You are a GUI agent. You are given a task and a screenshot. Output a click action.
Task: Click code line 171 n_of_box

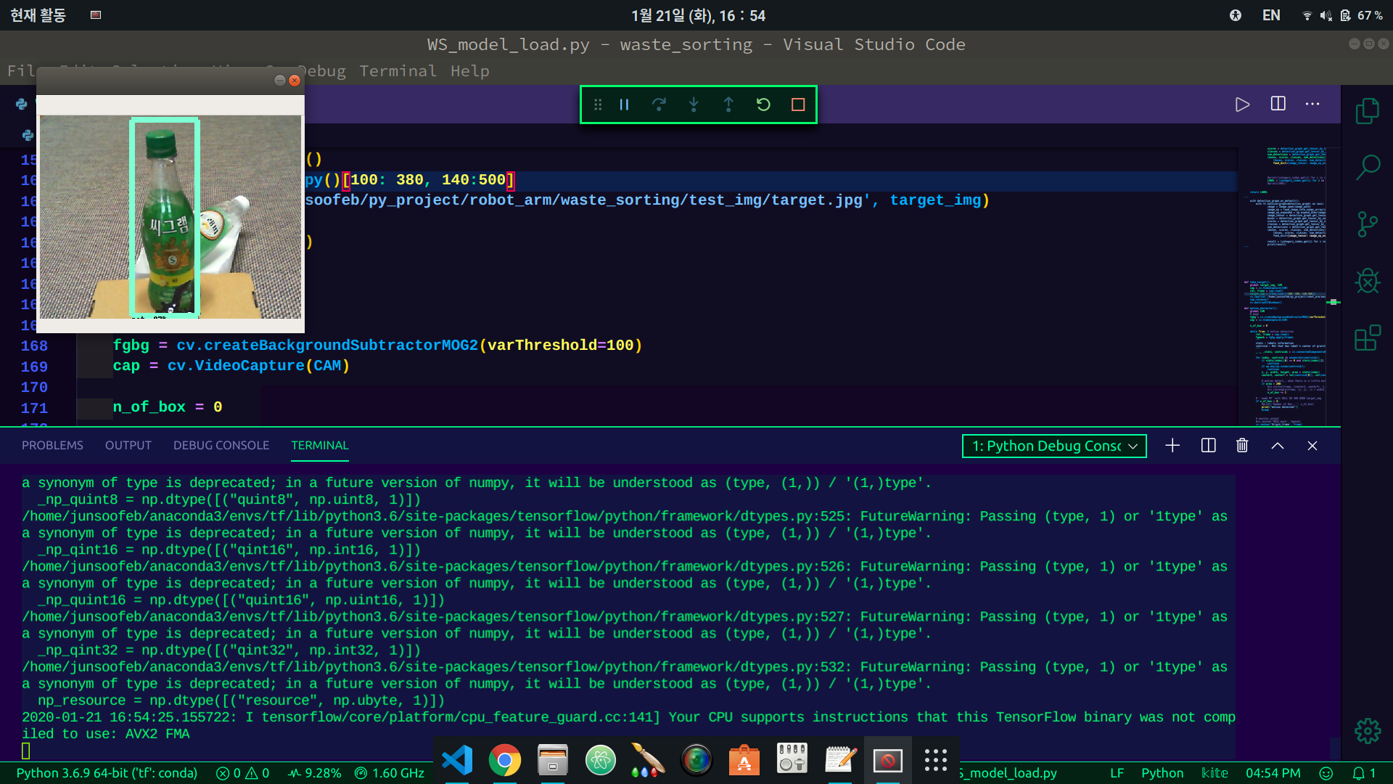pyautogui.click(x=168, y=407)
